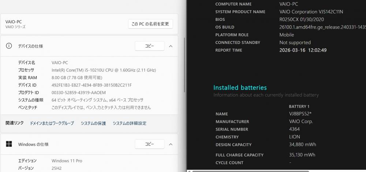Click the デバイスの仕様 section header text
Image resolution: width=366 pixels, height=172 pixels.
point(31,46)
